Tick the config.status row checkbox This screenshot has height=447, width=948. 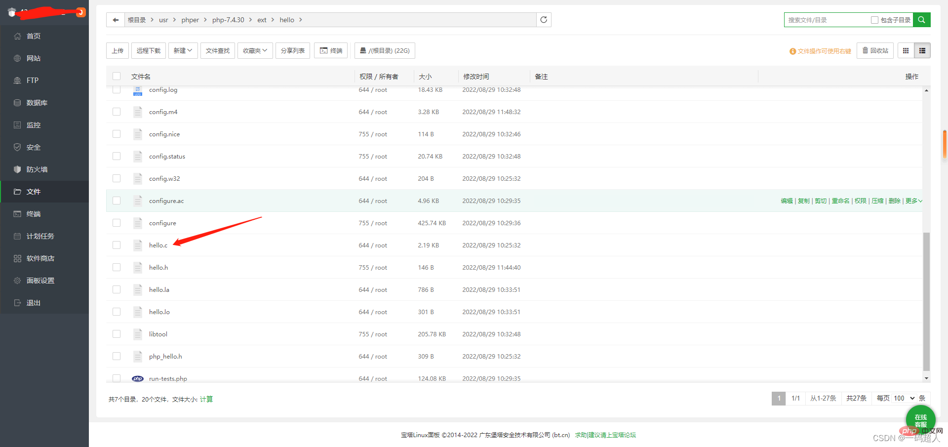(117, 156)
